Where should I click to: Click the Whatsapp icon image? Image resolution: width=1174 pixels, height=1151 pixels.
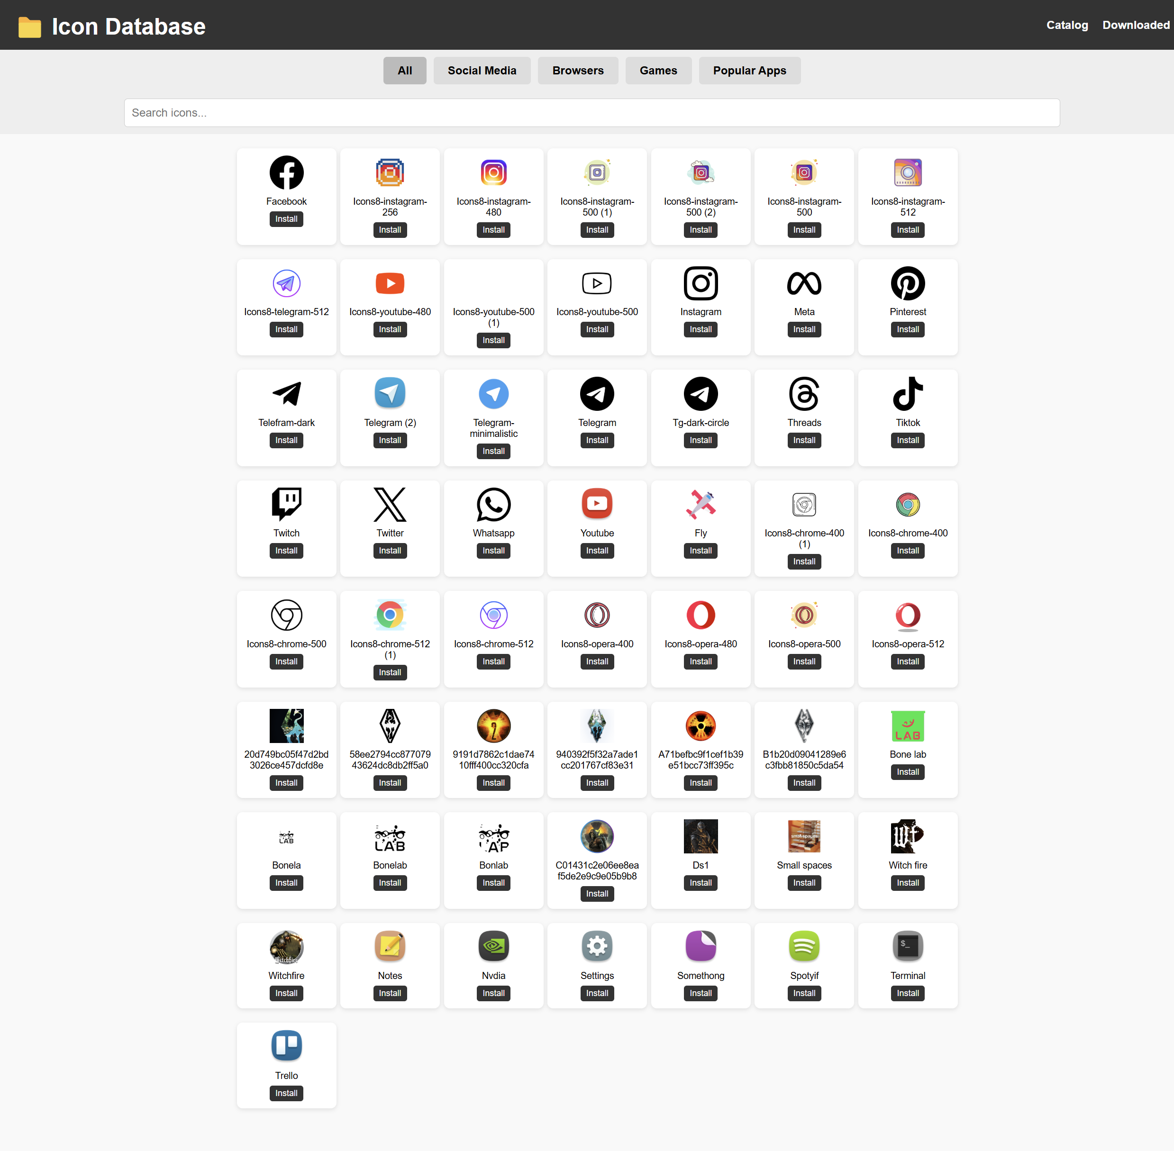(x=493, y=504)
